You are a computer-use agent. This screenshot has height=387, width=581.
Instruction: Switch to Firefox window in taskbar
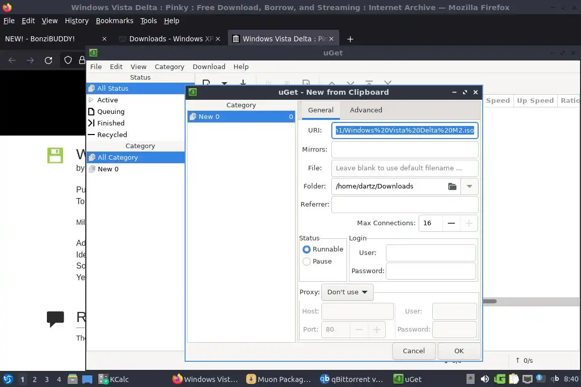(205, 379)
